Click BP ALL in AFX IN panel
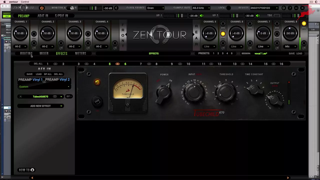Screen dimensions: 320x180 (x=48, y=74)
